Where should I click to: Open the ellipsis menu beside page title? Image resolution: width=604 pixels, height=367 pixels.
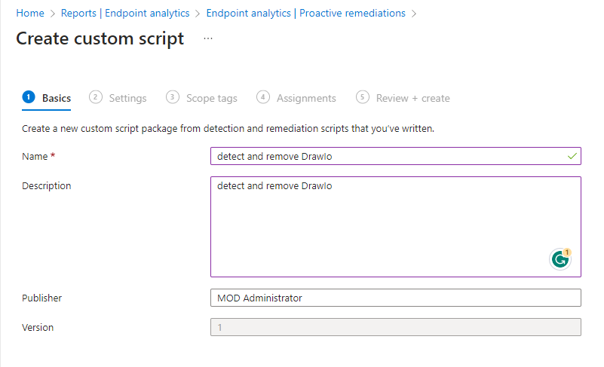tap(208, 39)
